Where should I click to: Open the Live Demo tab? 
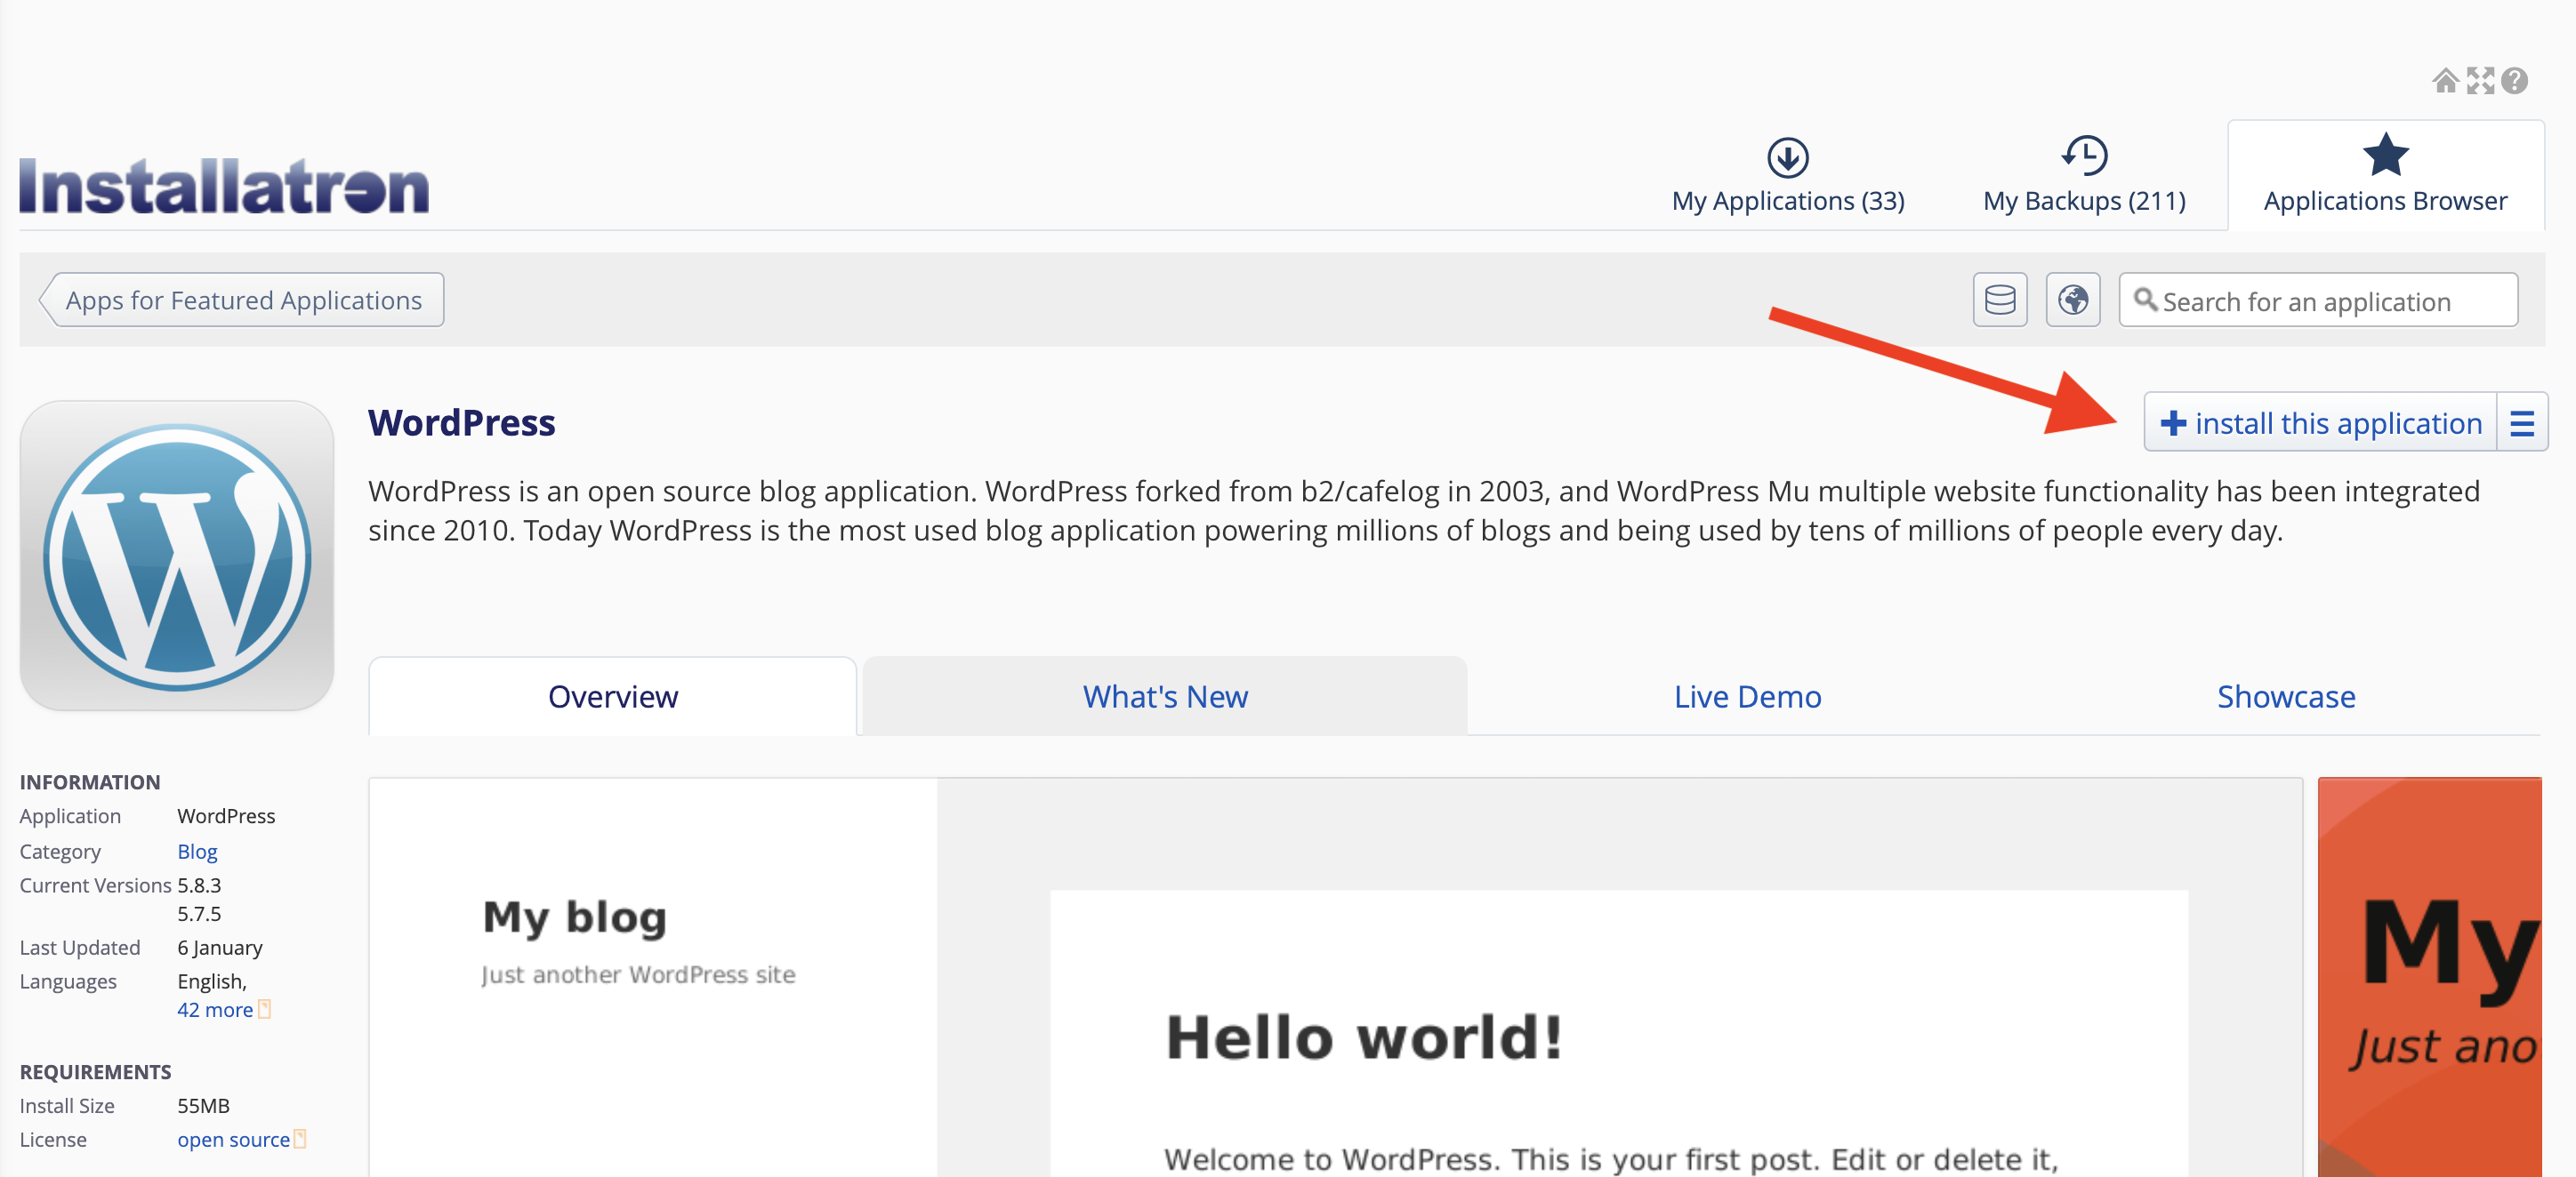pos(1748,696)
